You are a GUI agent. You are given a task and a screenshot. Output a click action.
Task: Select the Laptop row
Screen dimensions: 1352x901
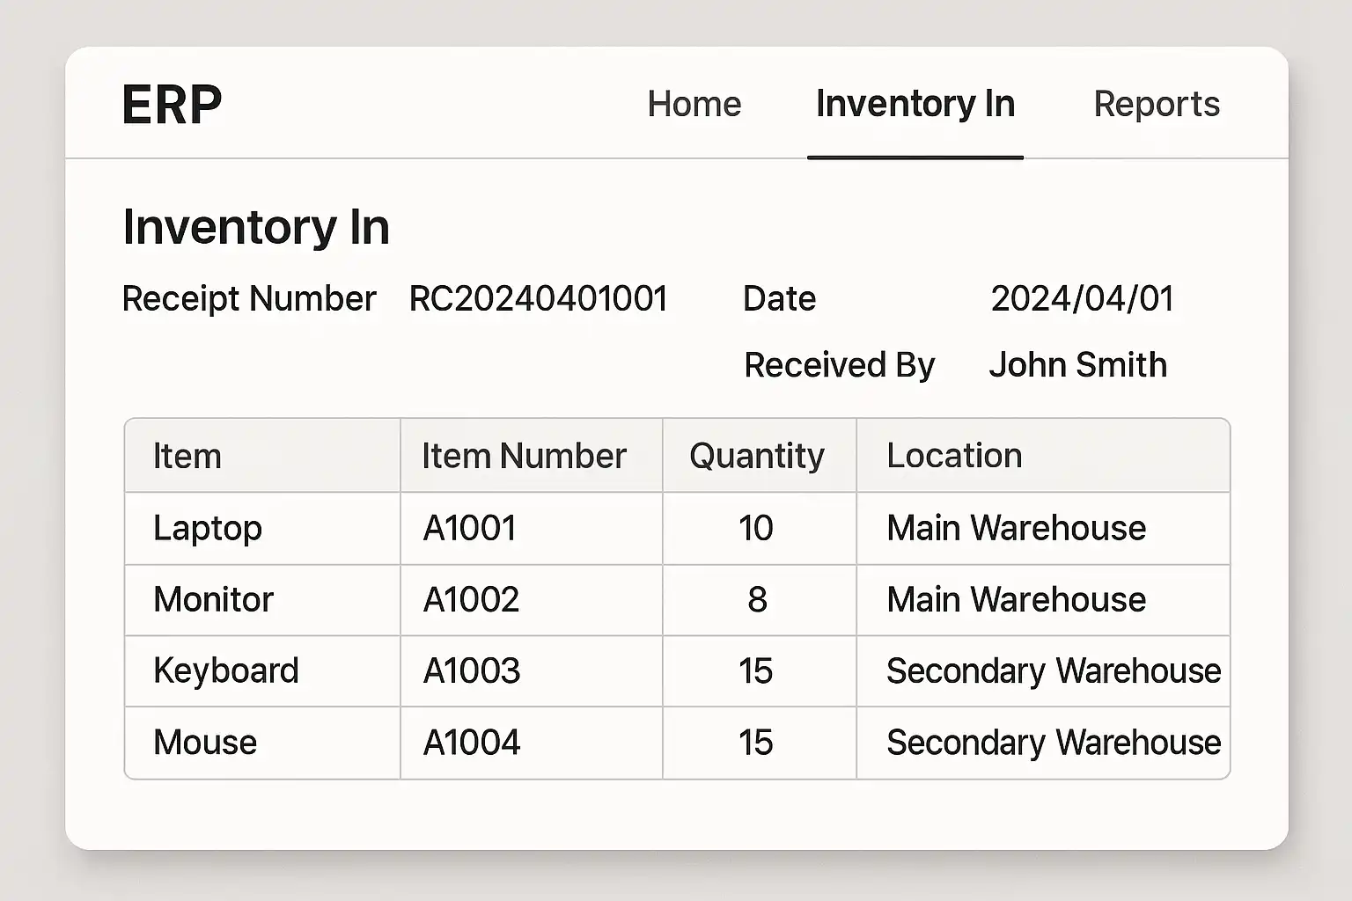click(208, 529)
